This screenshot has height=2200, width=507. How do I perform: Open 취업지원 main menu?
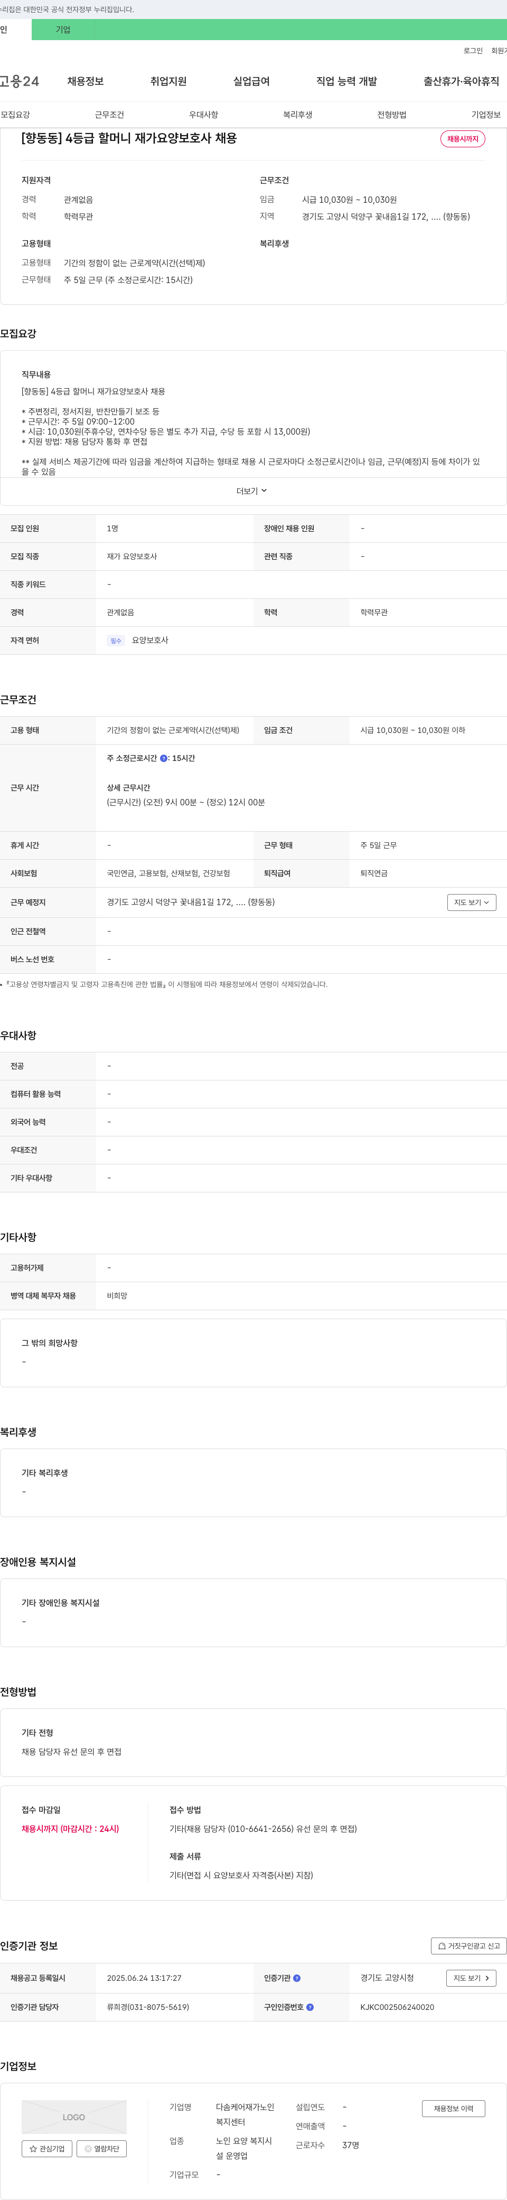[168, 81]
